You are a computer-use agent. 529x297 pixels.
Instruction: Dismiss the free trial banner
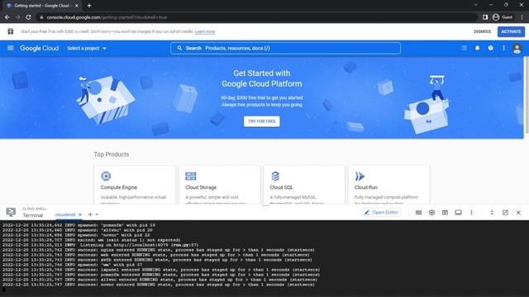pos(482,31)
